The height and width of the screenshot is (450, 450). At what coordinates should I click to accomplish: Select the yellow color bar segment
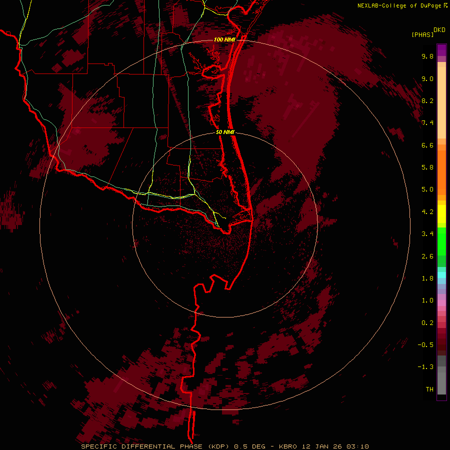[441, 214]
